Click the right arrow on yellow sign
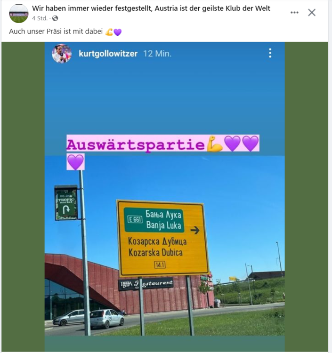 [x=195, y=230]
